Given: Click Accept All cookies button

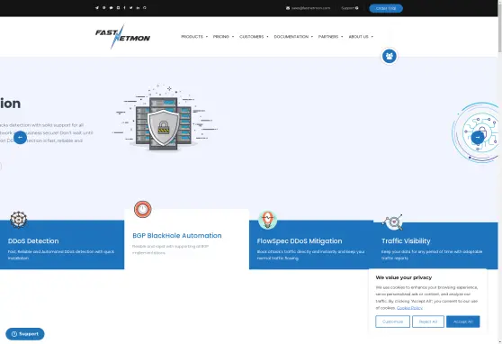Looking at the screenshot, I should tap(463, 321).
